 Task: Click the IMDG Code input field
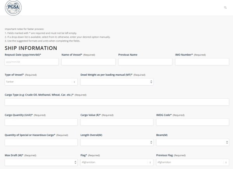coord(193,122)
